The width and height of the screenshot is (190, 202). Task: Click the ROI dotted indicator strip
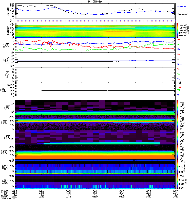point(95,20)
